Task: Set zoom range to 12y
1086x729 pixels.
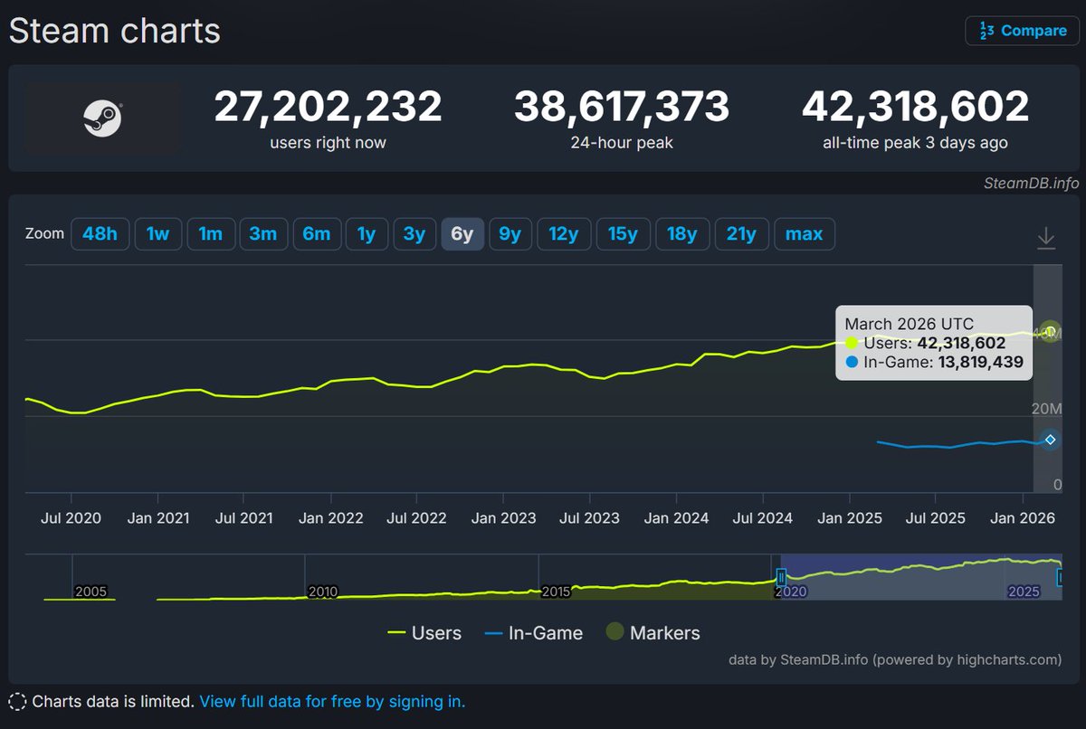Action: pos(564,234)
